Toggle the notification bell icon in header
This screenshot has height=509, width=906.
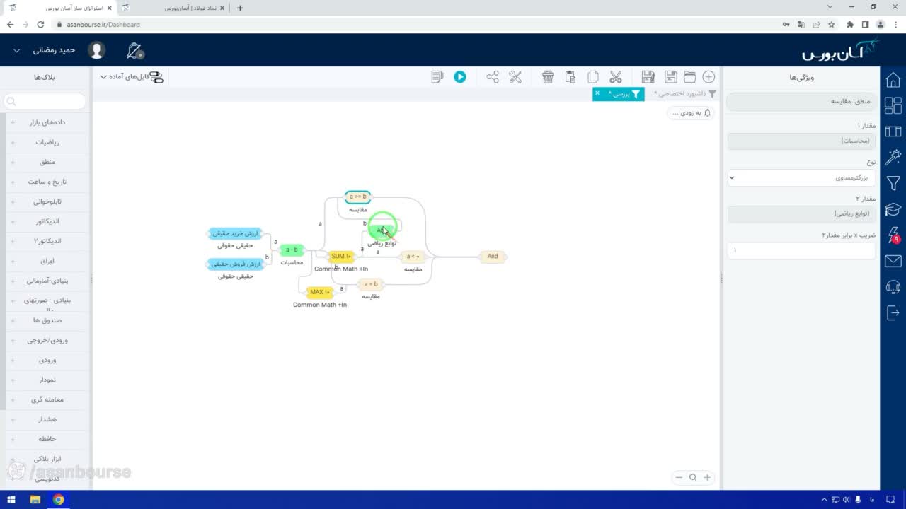click(x=134, y=51)
